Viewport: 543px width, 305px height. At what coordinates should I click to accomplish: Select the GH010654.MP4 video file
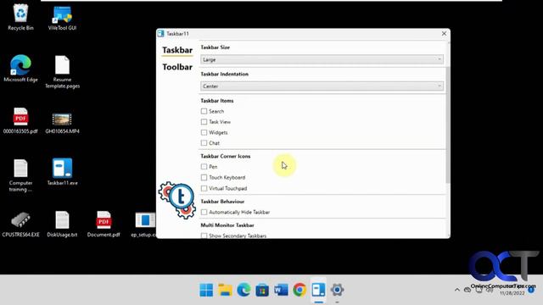pos(62,123)
